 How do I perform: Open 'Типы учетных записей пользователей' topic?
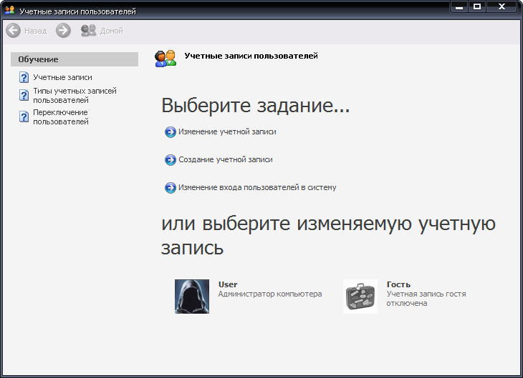coord(75,96)
